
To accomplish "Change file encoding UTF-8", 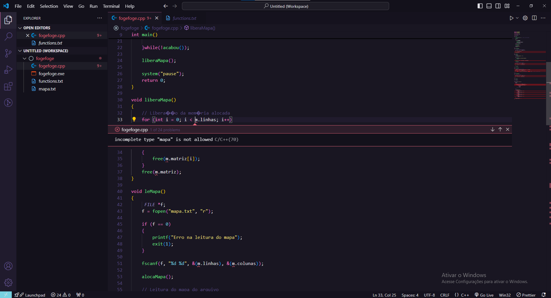I will (x=429, y=295).
